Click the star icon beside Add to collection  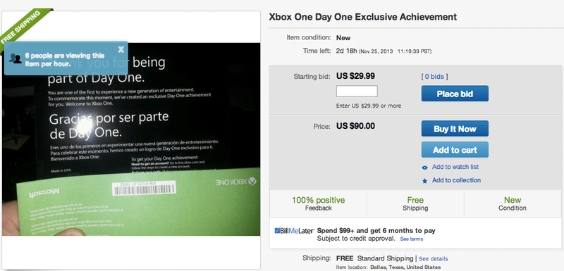coord(425,181)
